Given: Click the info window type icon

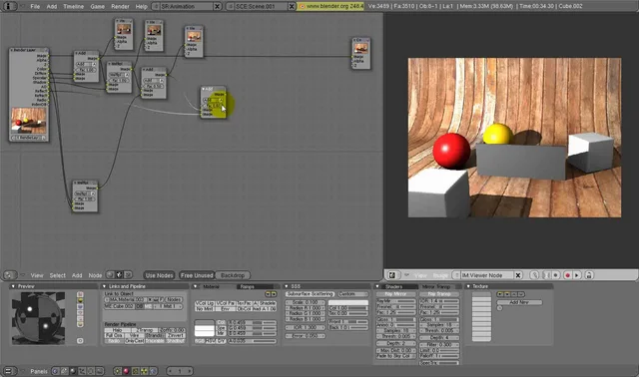Looking at the screenshot, I should click(9, 6).
